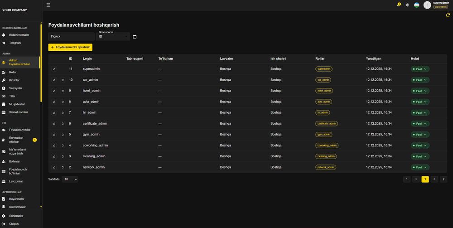Open the search field dropdown set to ID
The image size is (453, 228).
[x=113, y=36]
